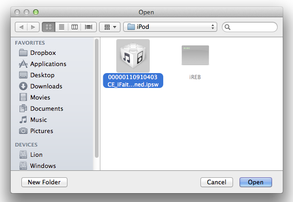Image resolution: width=293 pixels, height=202 pixels.
Task: Go back with the left arrow button
Action: tap(21, 27)
